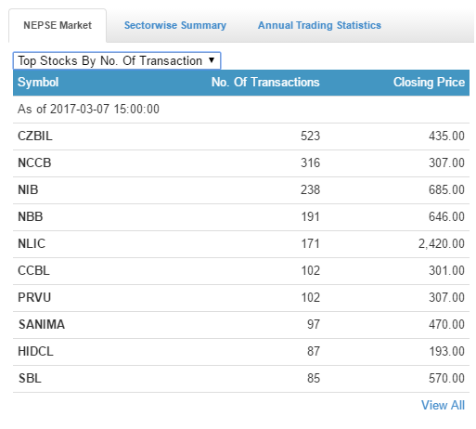The image size is (476, 429).
Task: Click the 97 transactions value for SANIMA
Action: point(314,324)
